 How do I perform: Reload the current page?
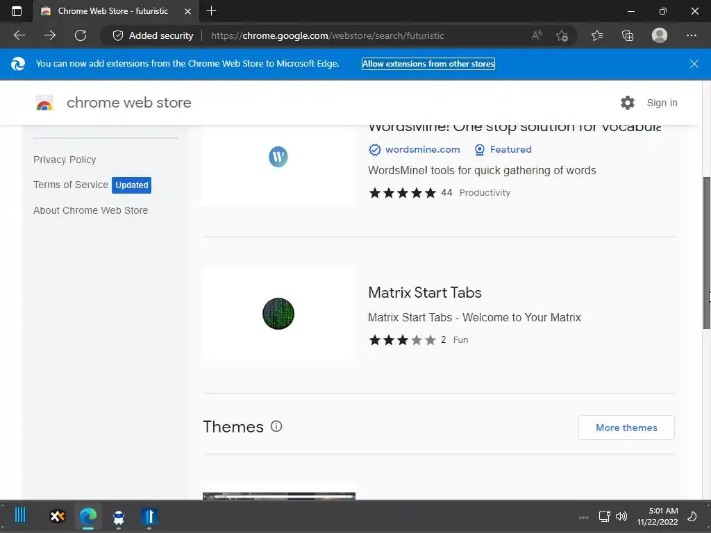(81, 35)
